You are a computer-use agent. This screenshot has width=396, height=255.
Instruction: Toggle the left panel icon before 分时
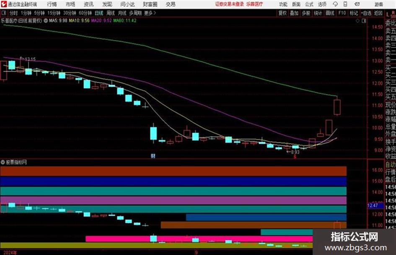(4, 13)
